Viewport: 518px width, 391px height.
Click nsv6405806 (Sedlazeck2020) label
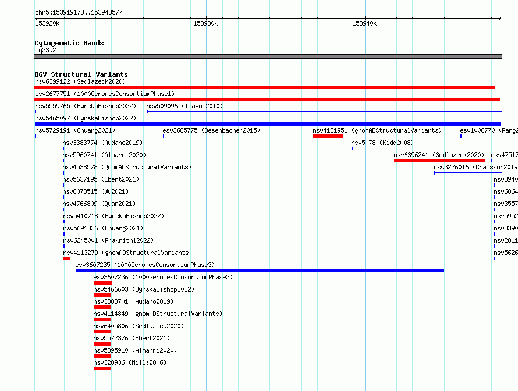point(139,326)
